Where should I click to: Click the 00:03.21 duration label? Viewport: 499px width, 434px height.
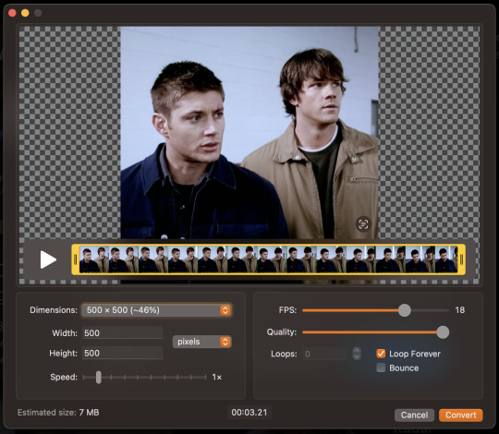(x=249, y=413)
